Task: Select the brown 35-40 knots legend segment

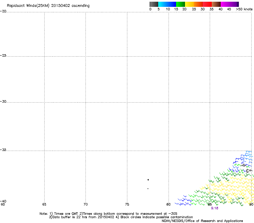Action: [x=216, y=4]
